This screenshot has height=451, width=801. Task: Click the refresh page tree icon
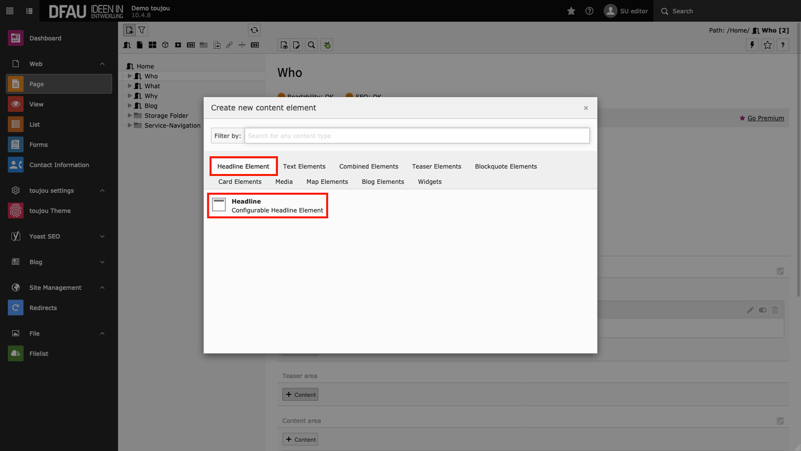(254, 30)
